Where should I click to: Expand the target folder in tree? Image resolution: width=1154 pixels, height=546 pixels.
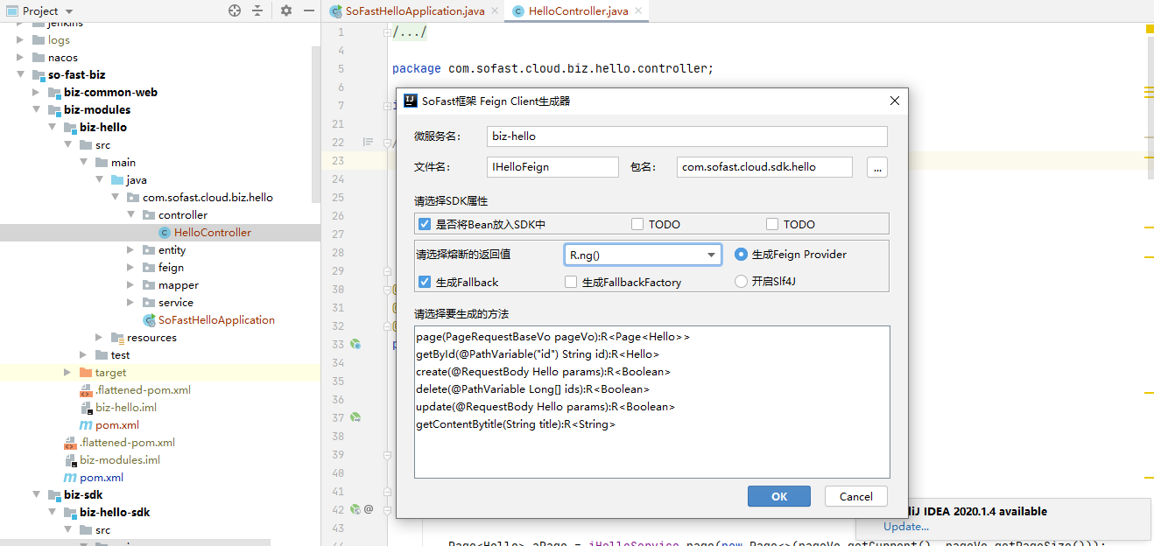coord(68,373)
